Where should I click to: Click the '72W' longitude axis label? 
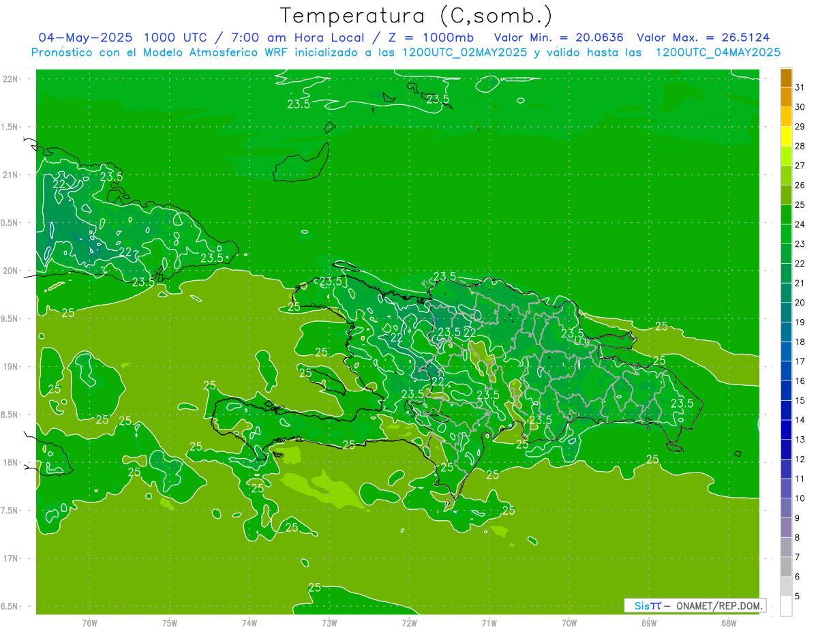[409, 622]
